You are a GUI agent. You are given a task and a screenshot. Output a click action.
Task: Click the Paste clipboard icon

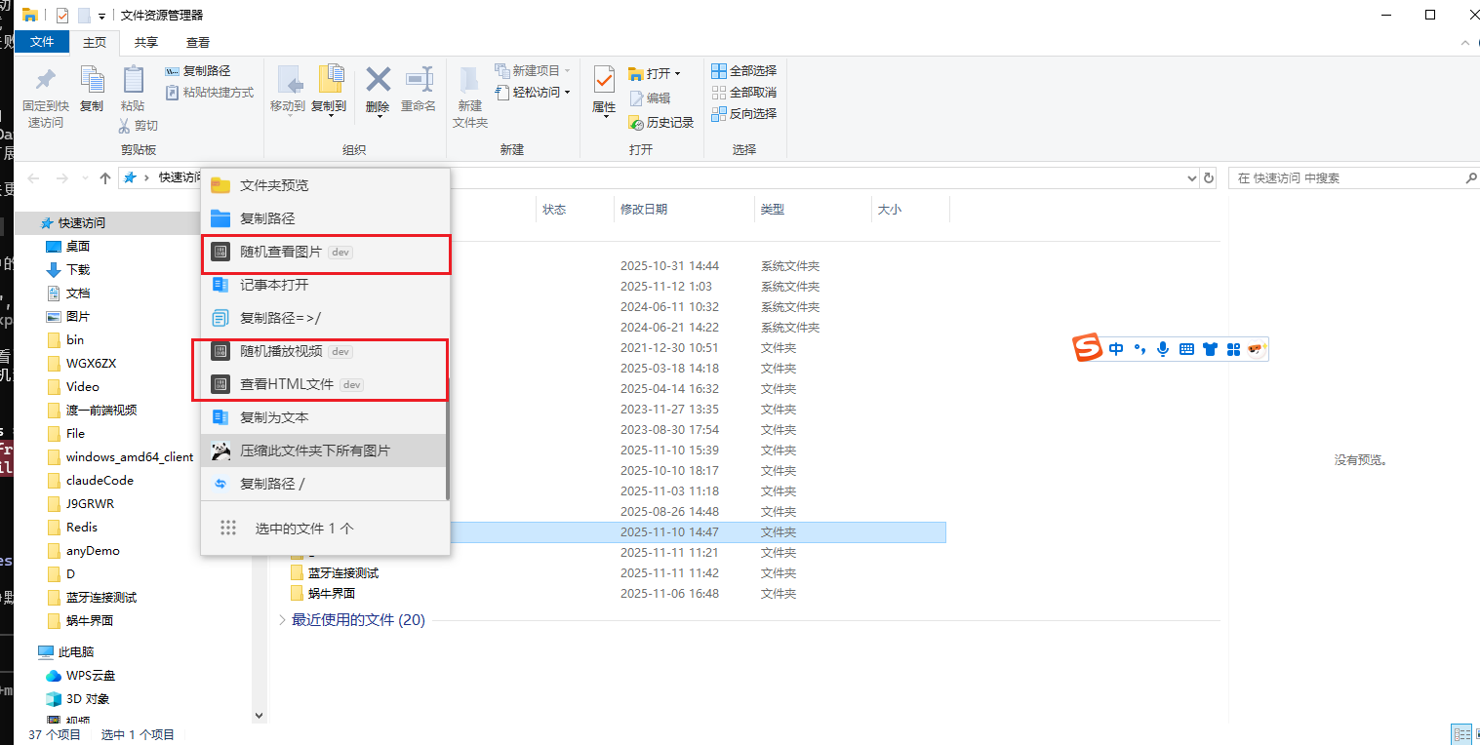point(133,81)
